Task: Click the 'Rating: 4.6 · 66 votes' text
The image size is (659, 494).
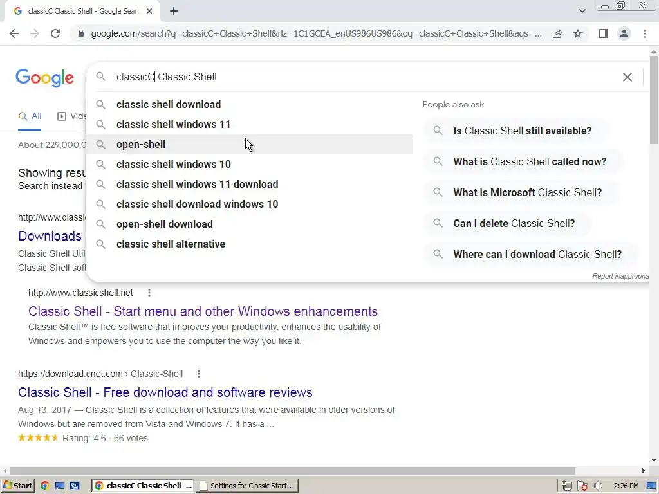Action: tap(105, 438)
